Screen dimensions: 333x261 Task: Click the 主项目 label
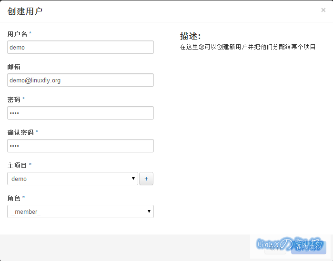tap(17, 165)
